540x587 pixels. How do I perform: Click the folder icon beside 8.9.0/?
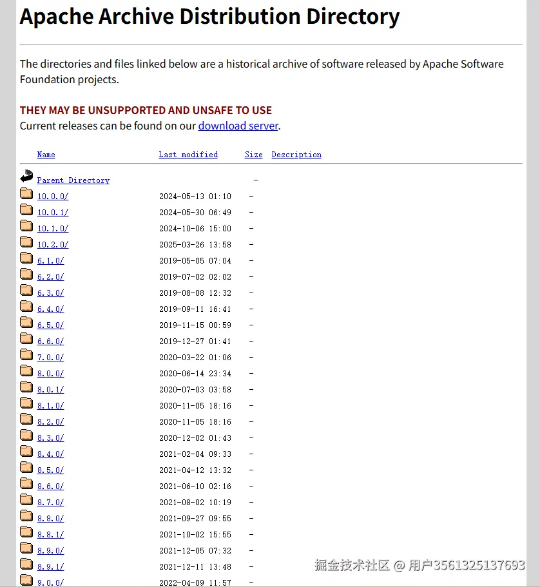point(26,548)
